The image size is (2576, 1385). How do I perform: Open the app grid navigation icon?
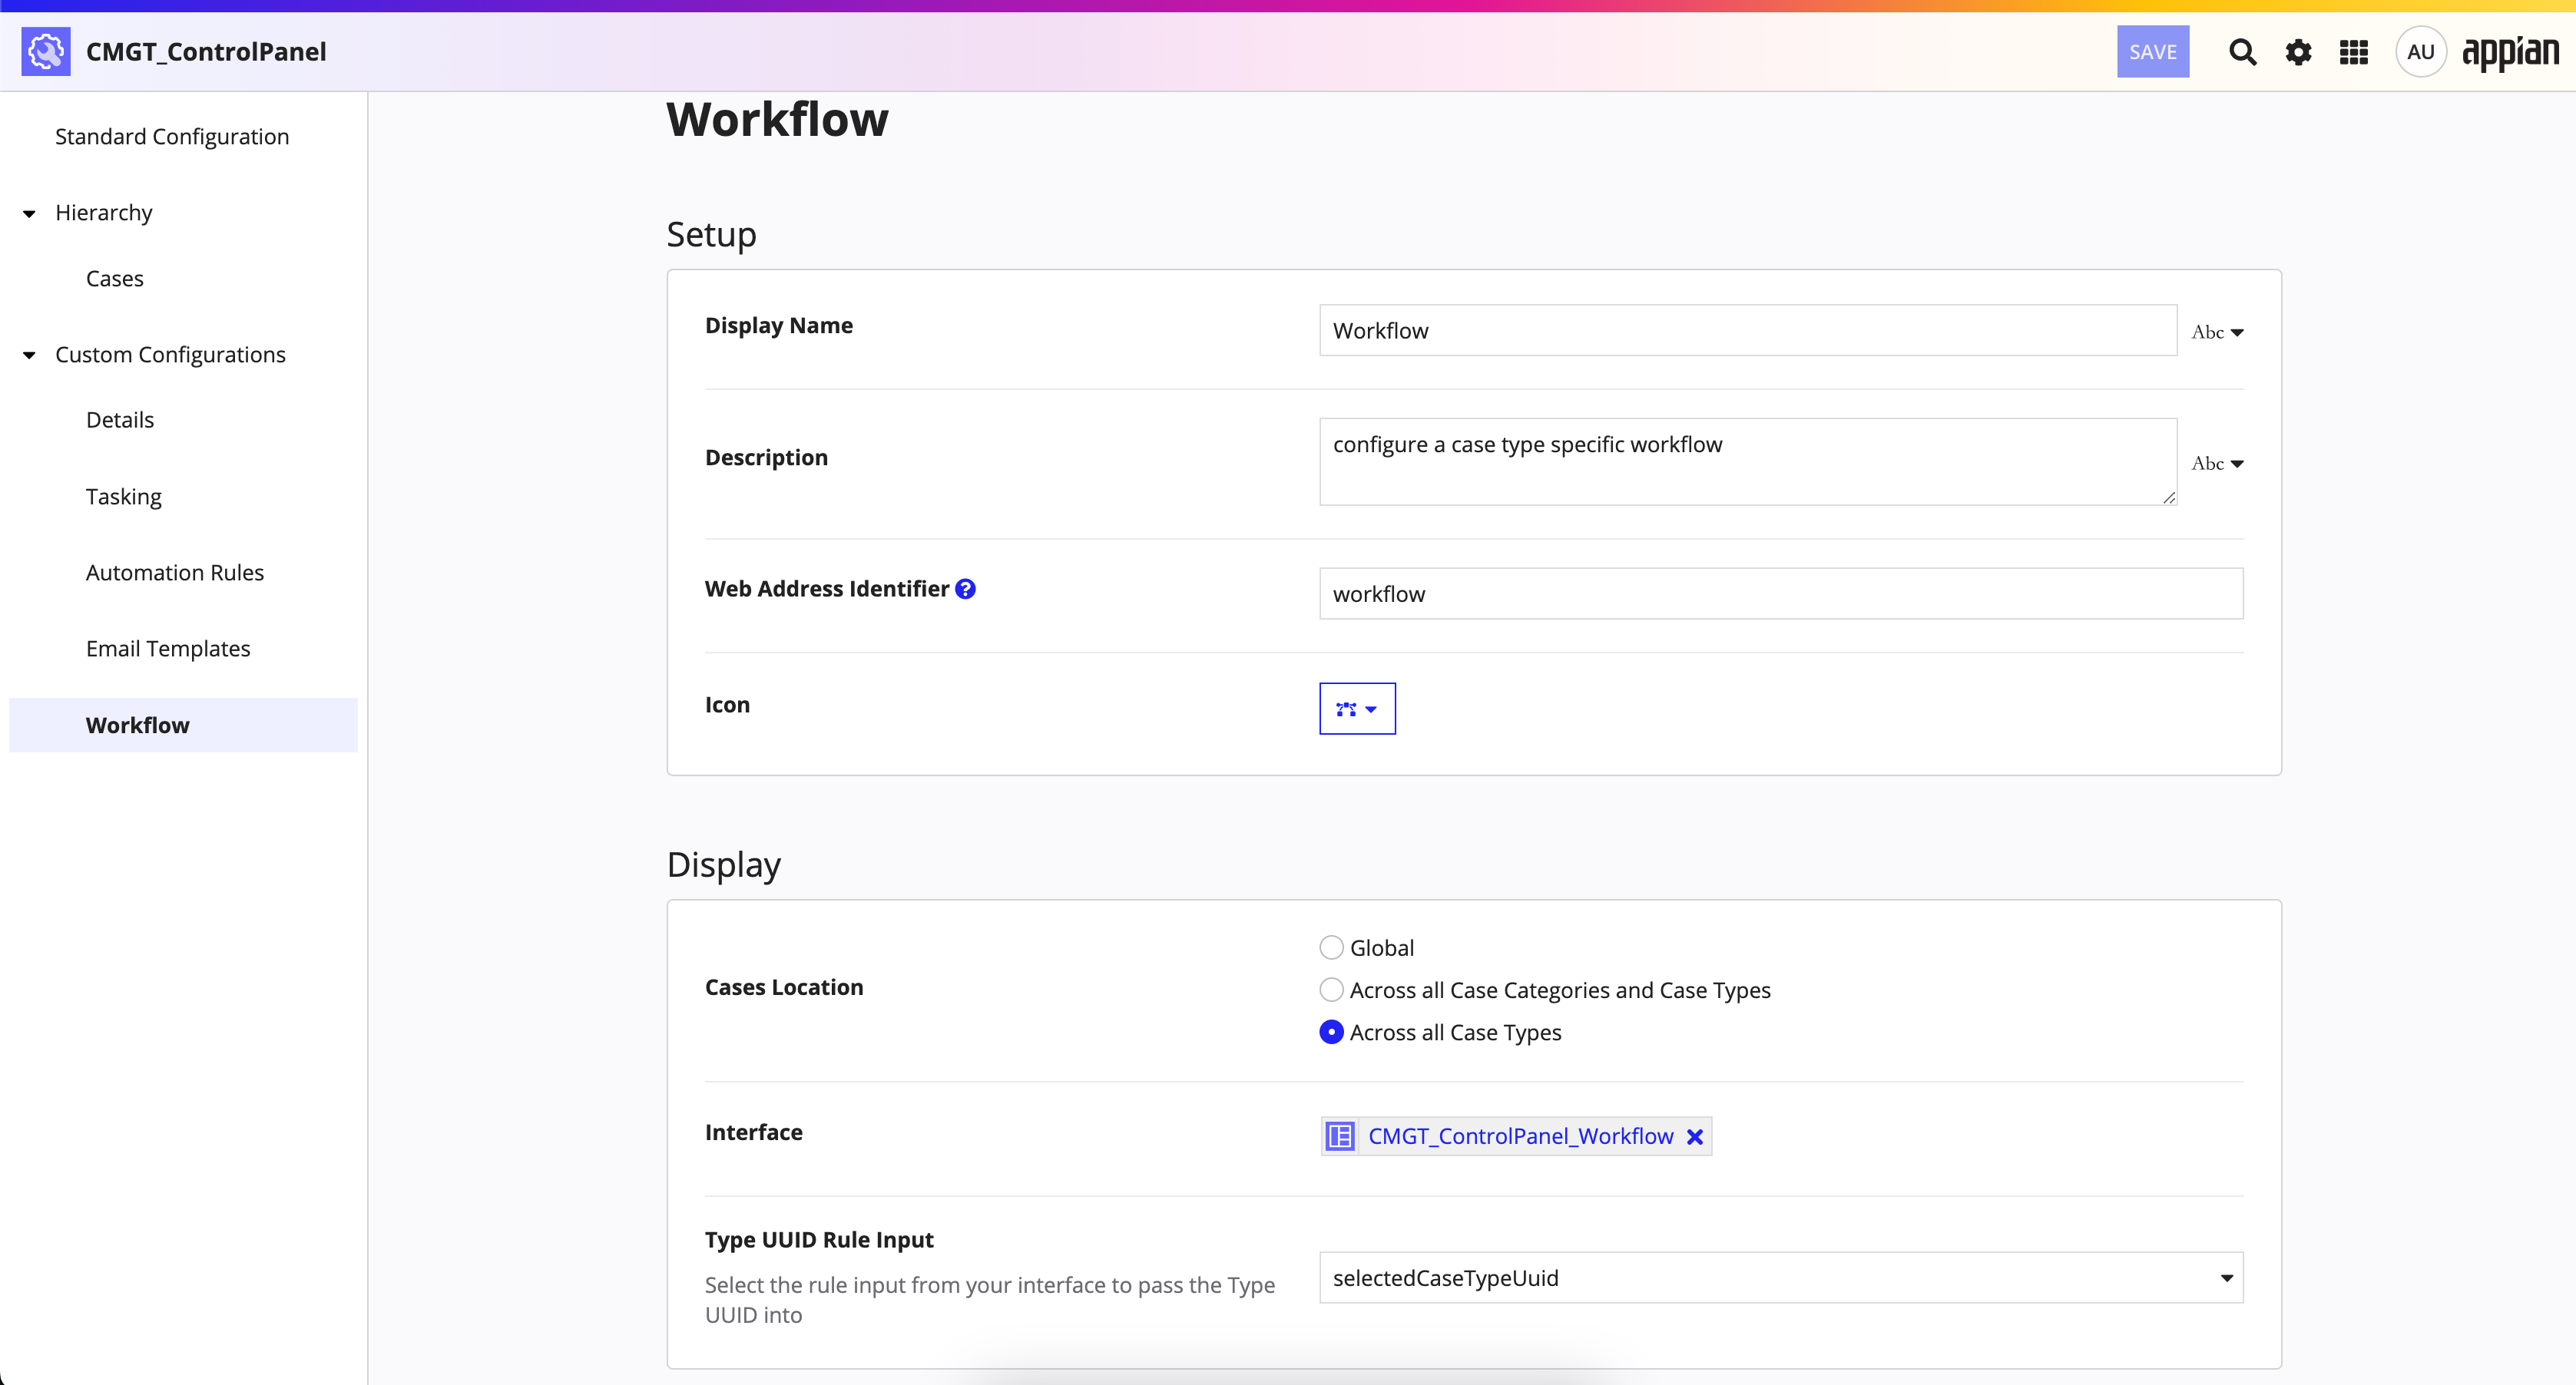pos(2354,52)
